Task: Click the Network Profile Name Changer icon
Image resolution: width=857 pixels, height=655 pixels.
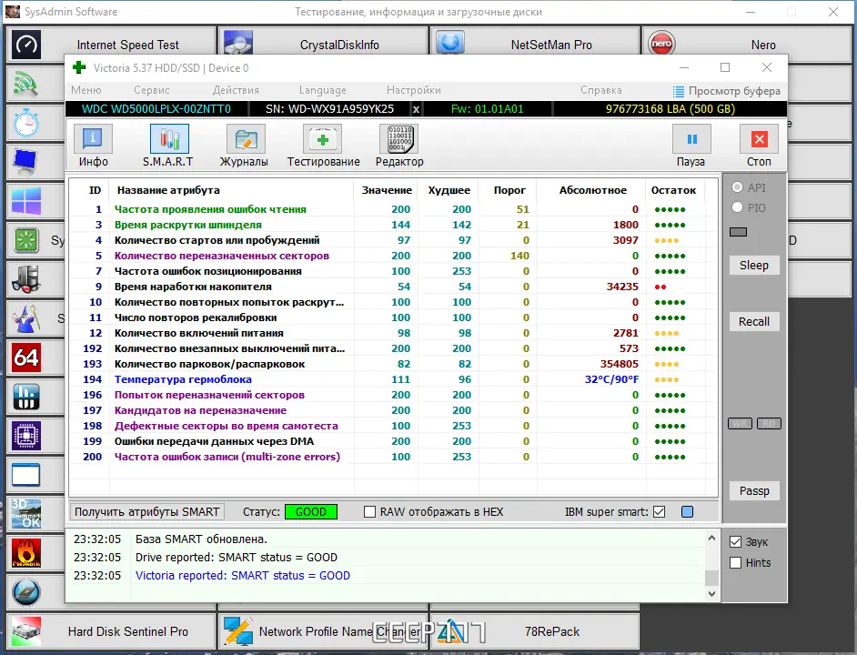Action: 238,632
